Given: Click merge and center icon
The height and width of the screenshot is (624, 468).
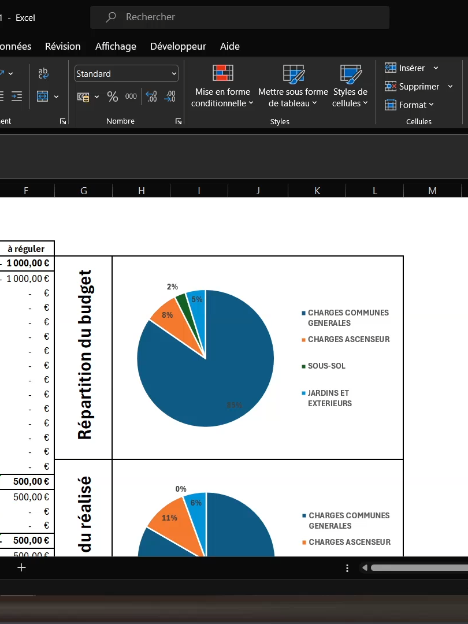Looking at the screenshot, I should (x=43, y=96).
